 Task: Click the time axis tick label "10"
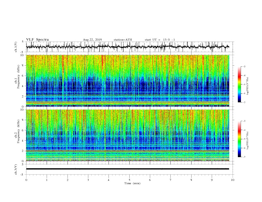click(233, 180)
